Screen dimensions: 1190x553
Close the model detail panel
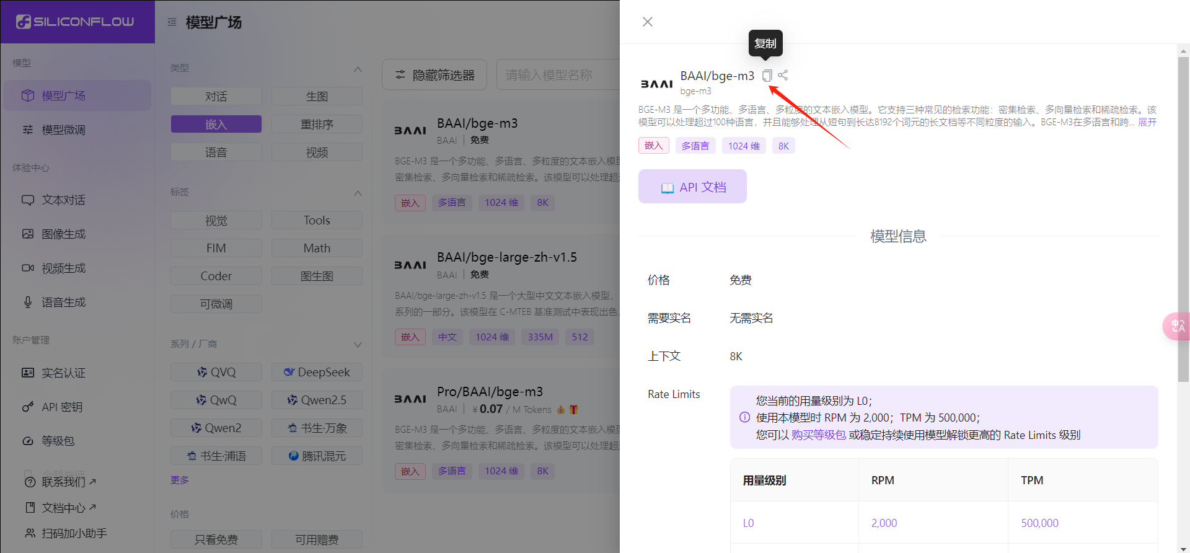[648, 22]
